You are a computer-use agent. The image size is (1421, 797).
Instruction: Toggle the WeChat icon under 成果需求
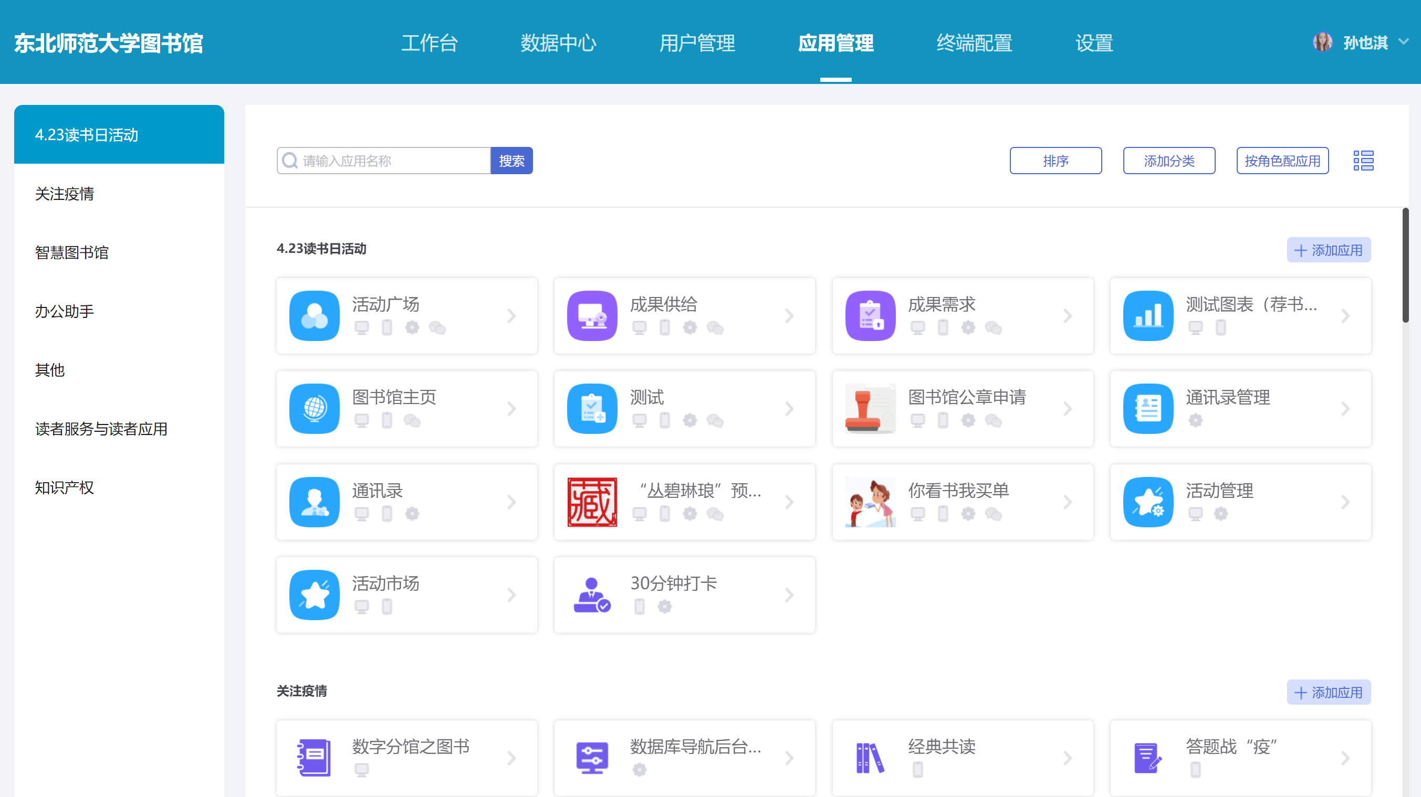tap(994, 327)
